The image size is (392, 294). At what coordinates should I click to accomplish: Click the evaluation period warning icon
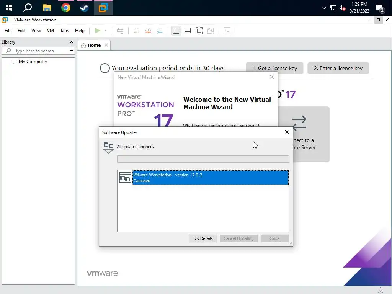[x=105, y=68]
